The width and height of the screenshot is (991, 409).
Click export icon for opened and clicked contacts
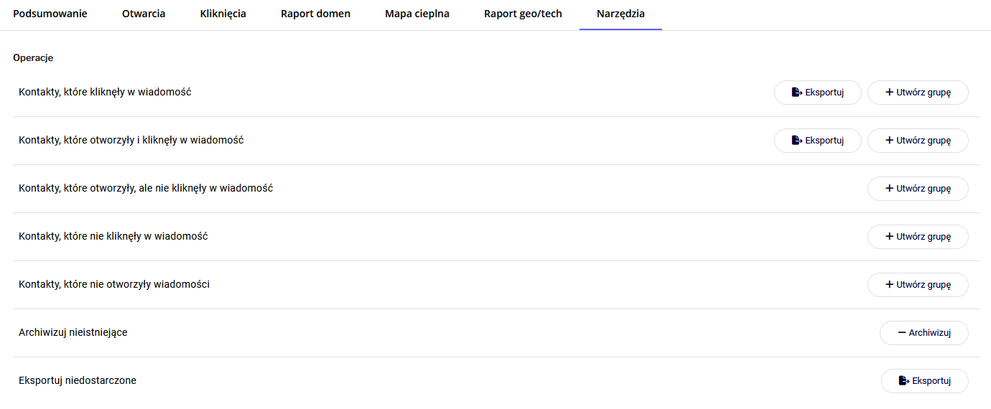(x=796, y=141)
